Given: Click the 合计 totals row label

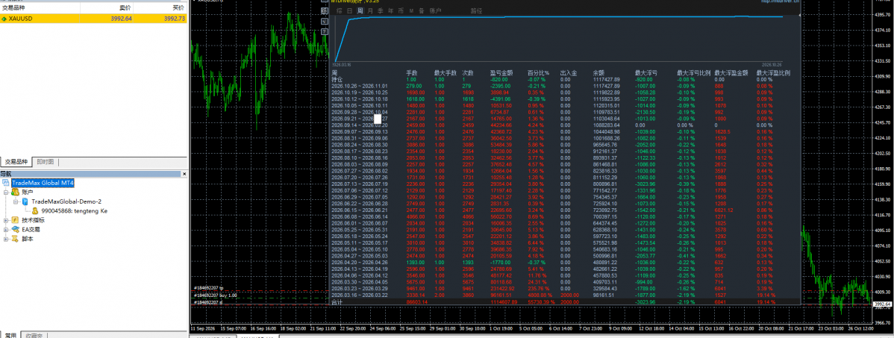Looking at the screenshot, I should click(337, 302).
